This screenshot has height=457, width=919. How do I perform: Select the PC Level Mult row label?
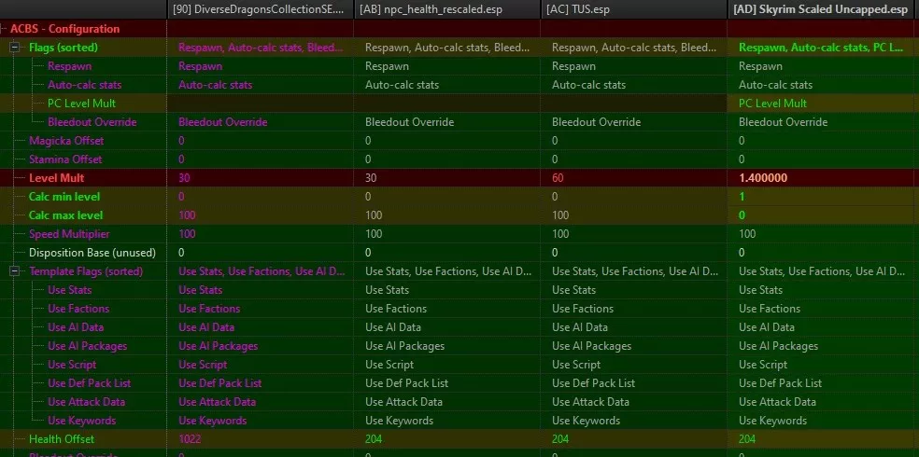coord(81,104)
